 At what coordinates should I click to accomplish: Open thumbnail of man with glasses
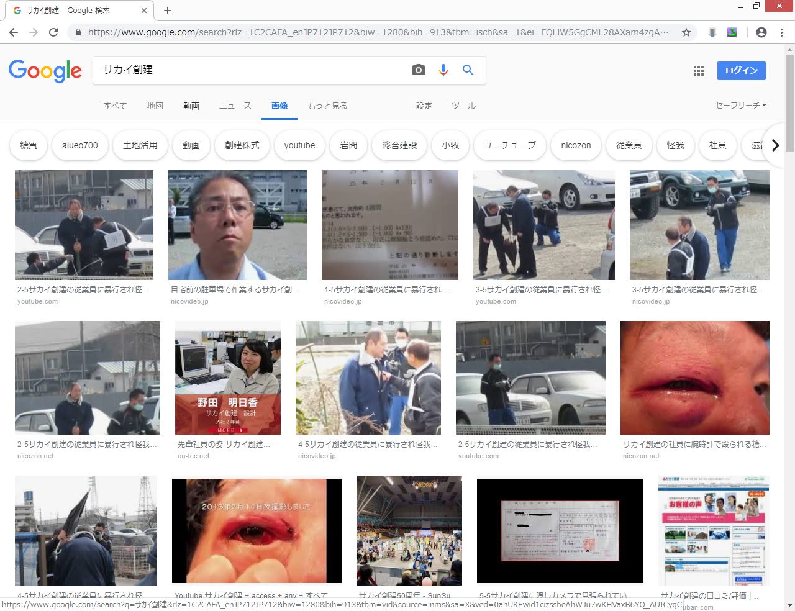pos(237,225)
